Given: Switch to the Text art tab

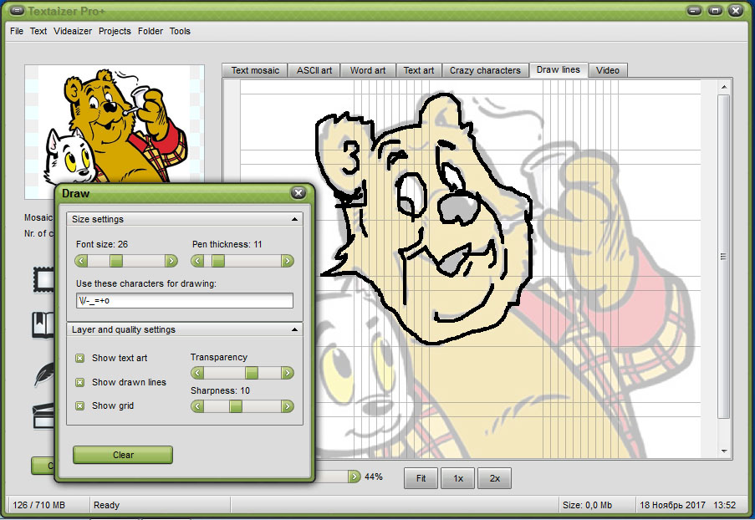Looking at the screenshot, I should 418,70.
